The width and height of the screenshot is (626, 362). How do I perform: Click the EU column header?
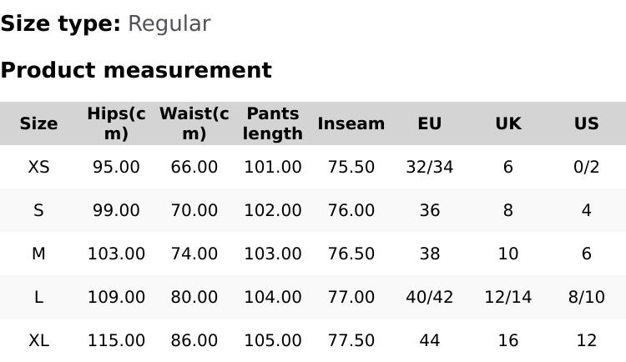click(430, 124)
